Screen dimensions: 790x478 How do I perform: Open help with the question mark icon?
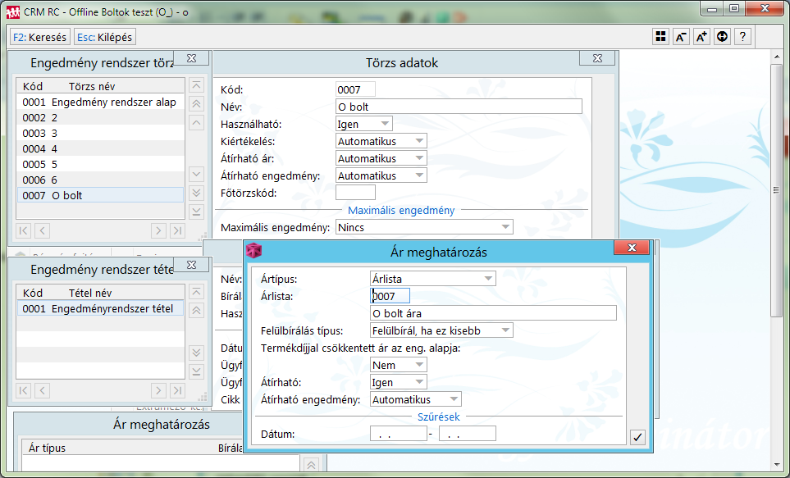coord(742,37)
